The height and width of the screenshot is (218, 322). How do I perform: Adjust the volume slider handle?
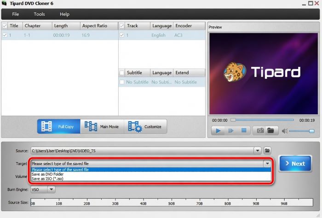point(312,131)
